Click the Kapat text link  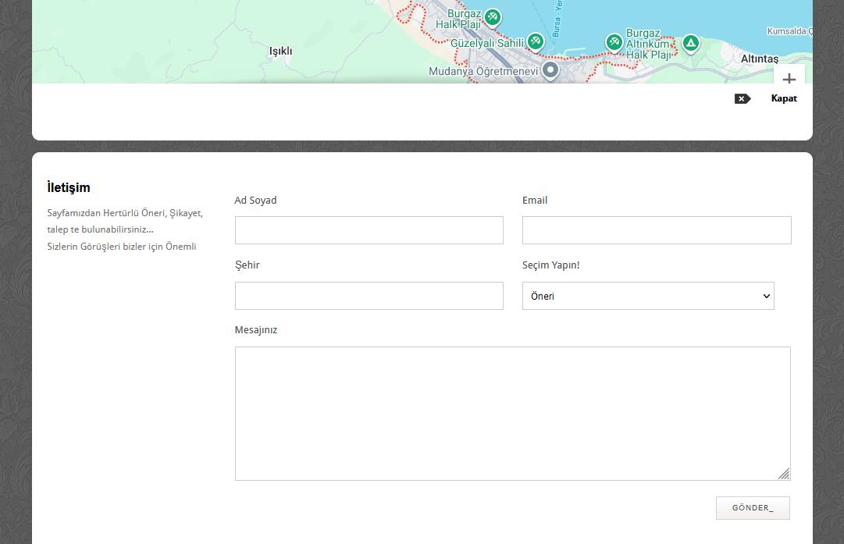784,99
